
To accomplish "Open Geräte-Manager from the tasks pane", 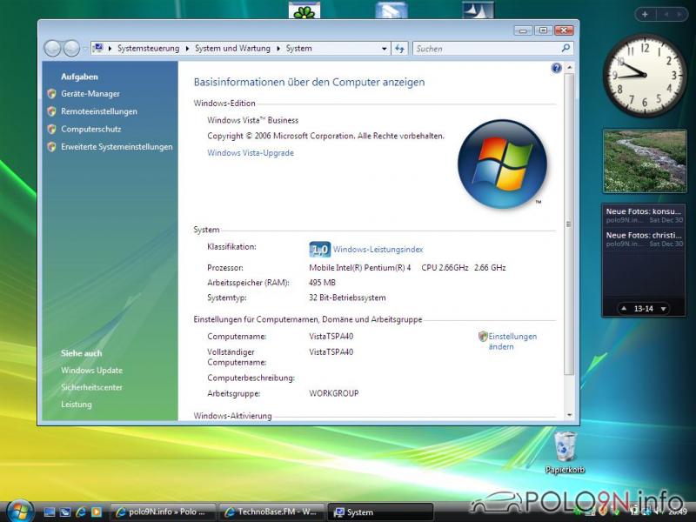I will [90, 94].
